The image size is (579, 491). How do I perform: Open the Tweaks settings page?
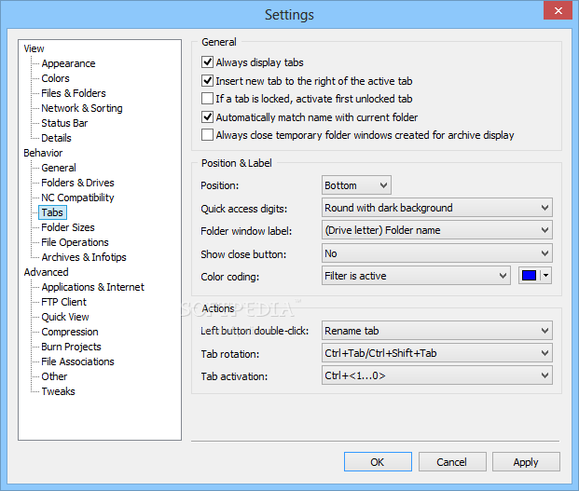(59, 391)
